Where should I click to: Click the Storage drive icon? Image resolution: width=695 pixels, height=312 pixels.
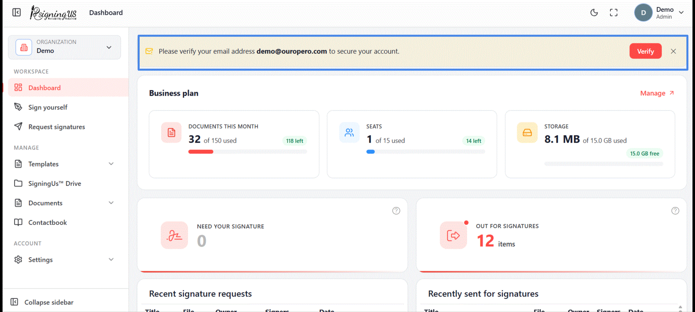tap(527, 133)
